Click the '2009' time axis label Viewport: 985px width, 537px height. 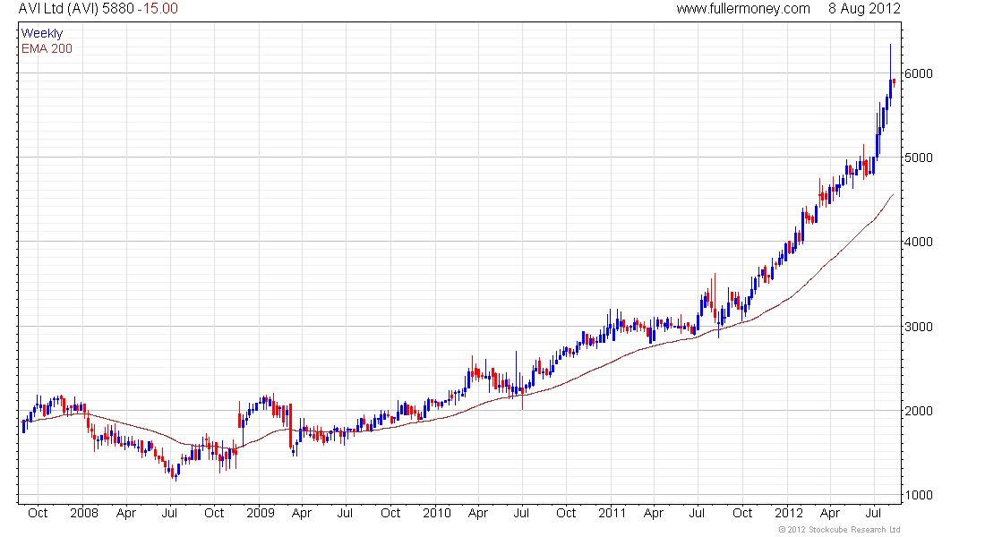[x=260, y=513]
